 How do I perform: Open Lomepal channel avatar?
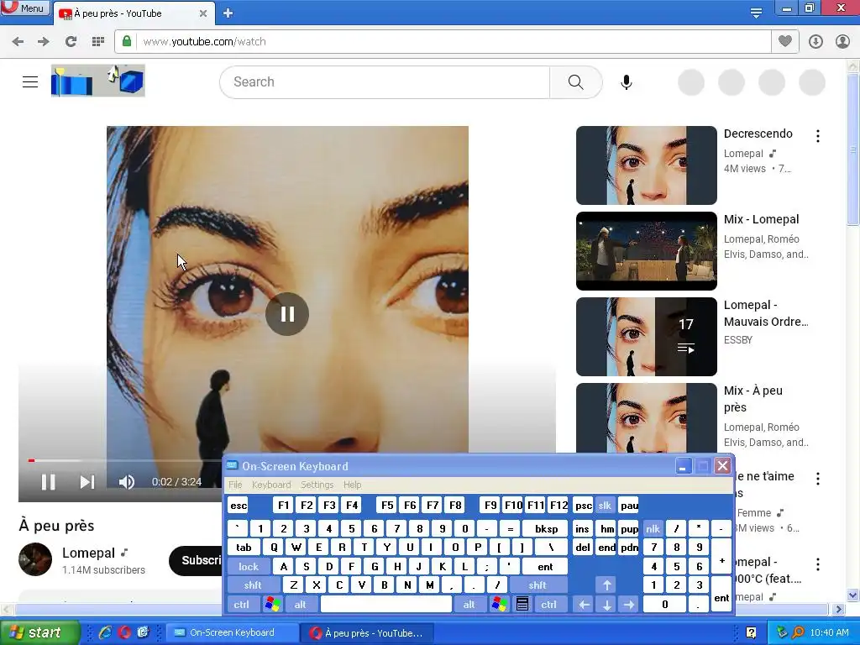pyautogui.click(x=35, y=559)
